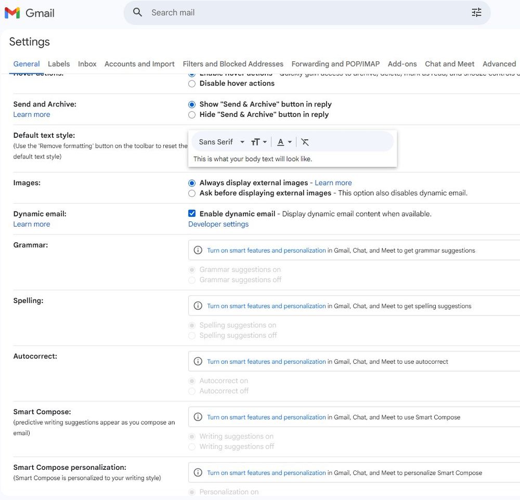This screenshot has height=500, width=520.
Task: Click the Grammar info circle icon
Action: point(198,250)
